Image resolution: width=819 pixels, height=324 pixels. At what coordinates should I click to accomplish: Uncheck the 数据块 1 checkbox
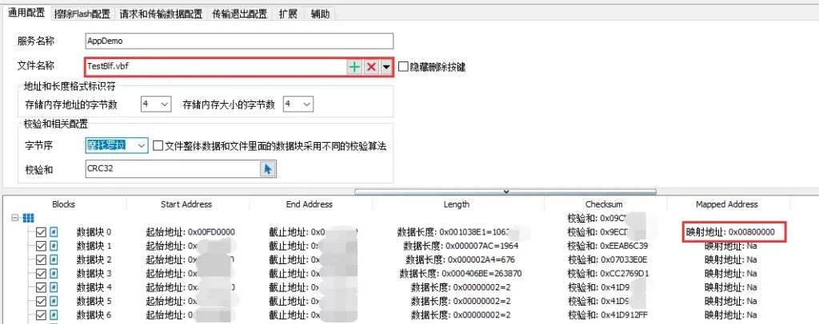coord(42,246)
